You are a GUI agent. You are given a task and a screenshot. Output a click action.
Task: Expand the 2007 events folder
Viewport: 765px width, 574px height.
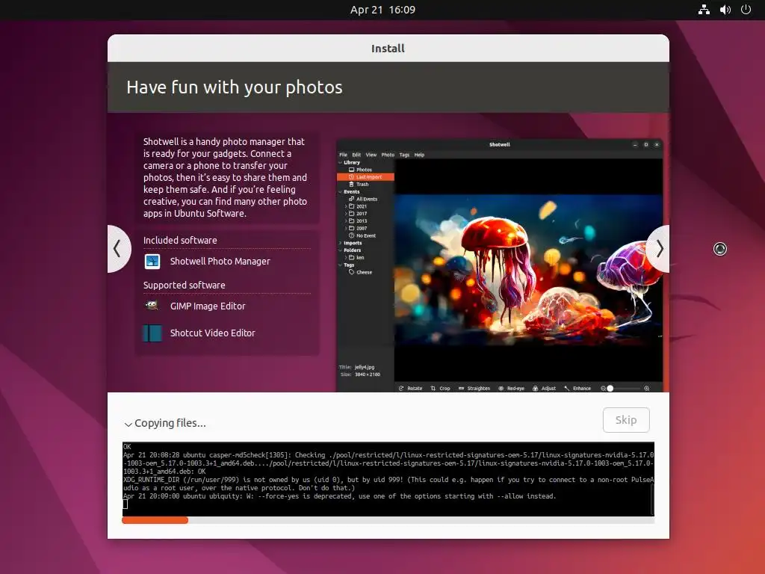tap(347, 229)
